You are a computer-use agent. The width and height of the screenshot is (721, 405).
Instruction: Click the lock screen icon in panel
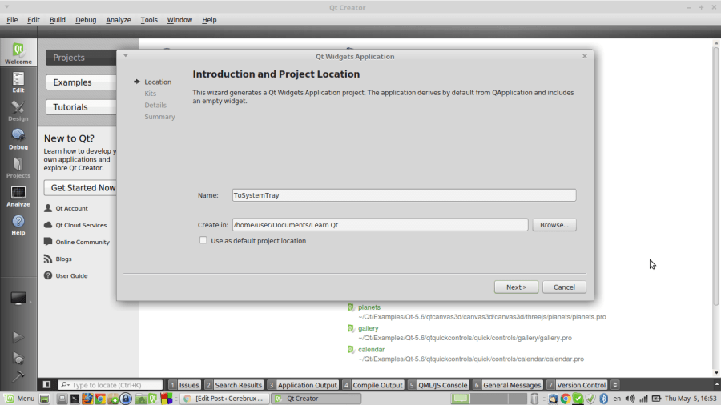pyautogui.click(x=126, y=399)
